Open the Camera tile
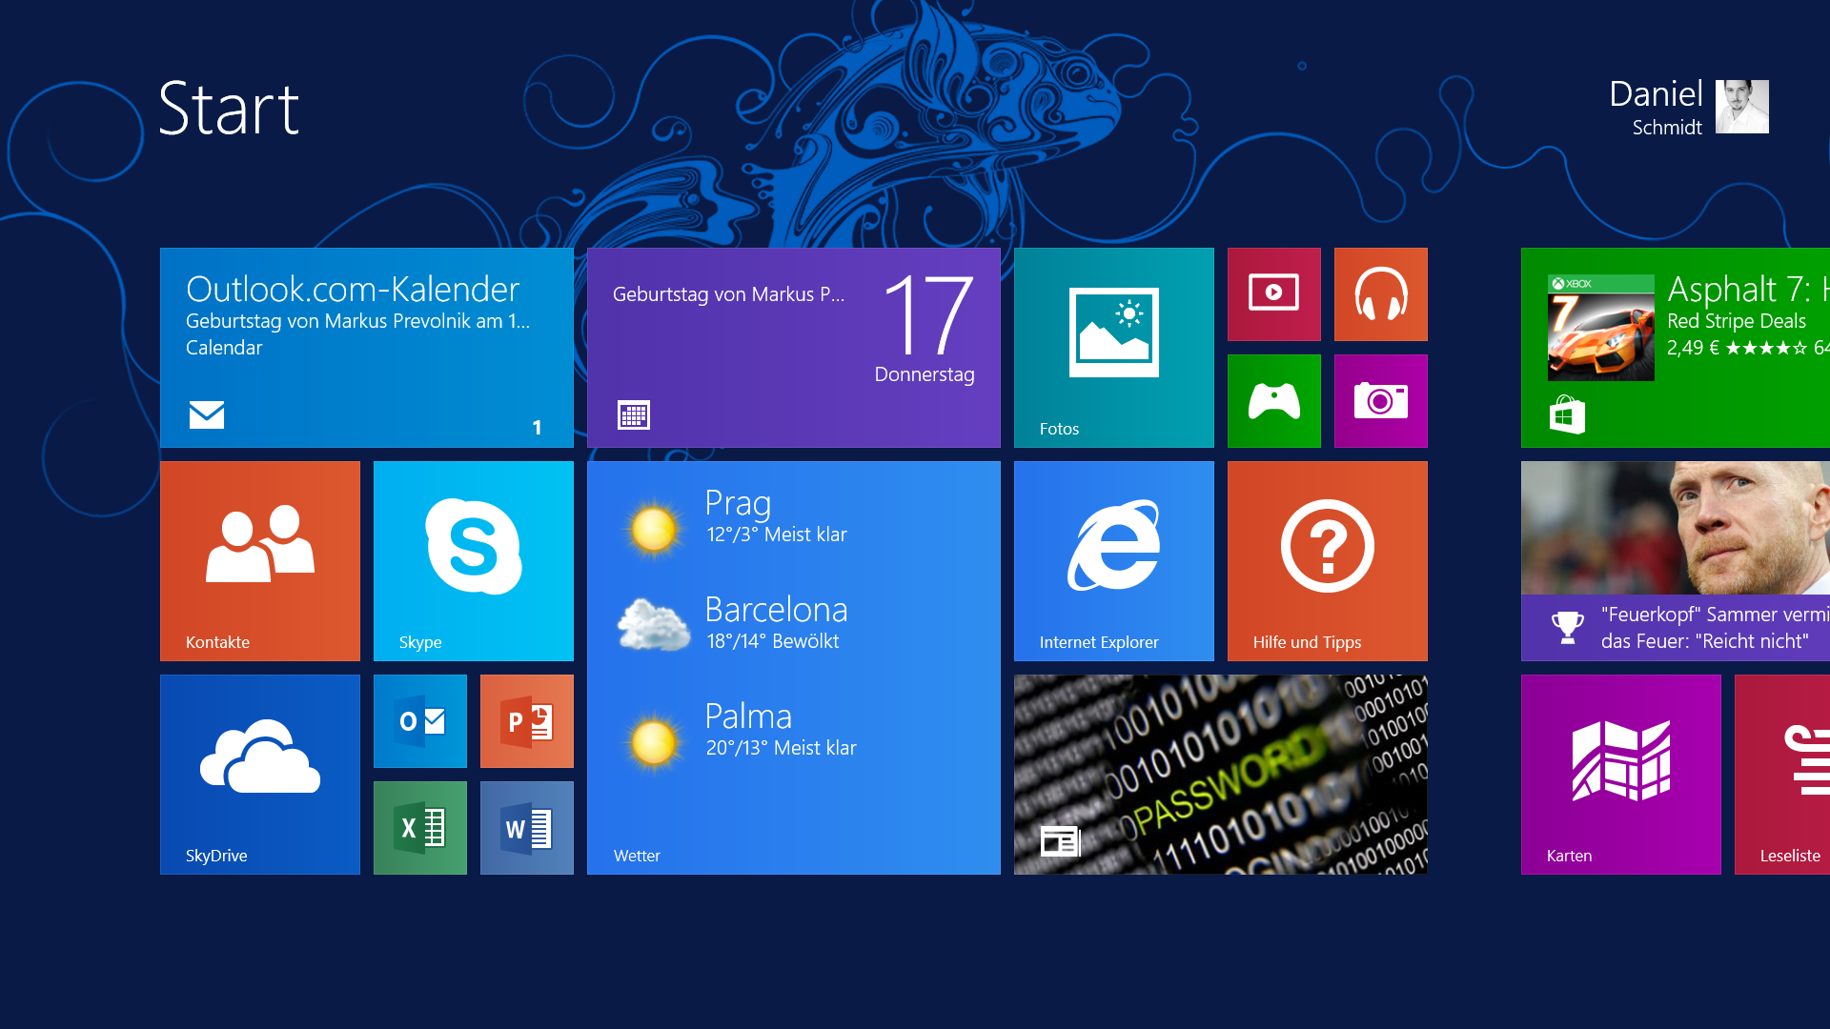 click(x=1381, y=401)
